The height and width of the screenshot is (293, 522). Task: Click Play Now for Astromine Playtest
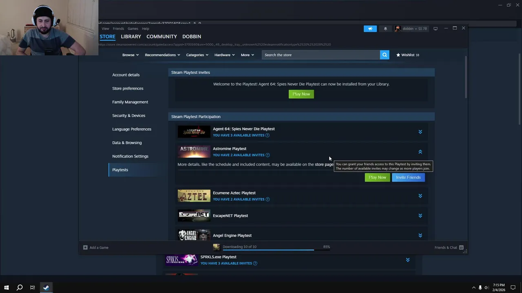pos(377,177)
